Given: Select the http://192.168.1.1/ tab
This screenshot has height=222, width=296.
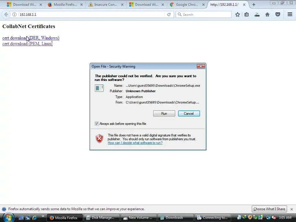Looking at the screenshot, I should click(x=225, y=5).
